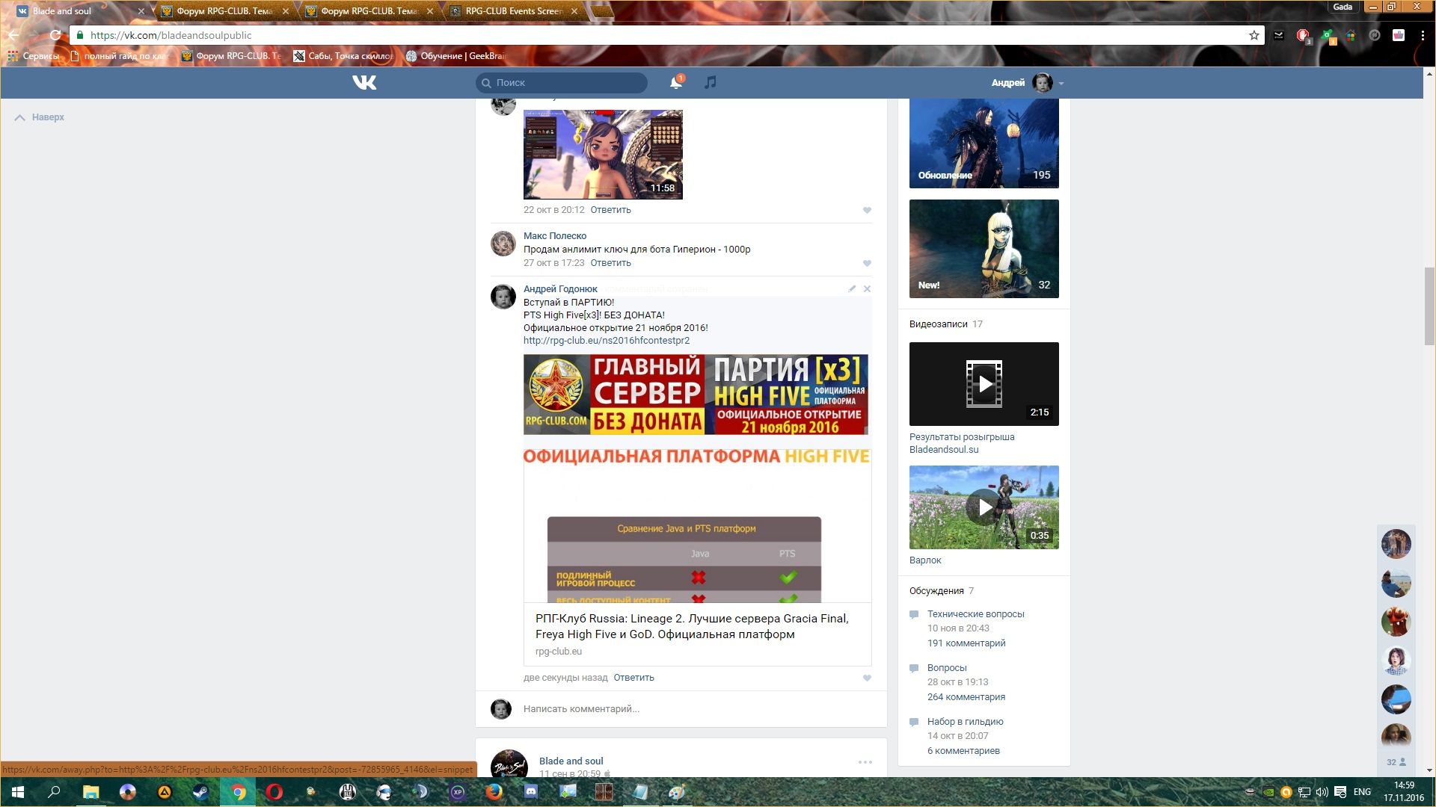The image size is (1436, 807).
Task: Open the Вопросы discussion
Action: [x=947, y=668]
